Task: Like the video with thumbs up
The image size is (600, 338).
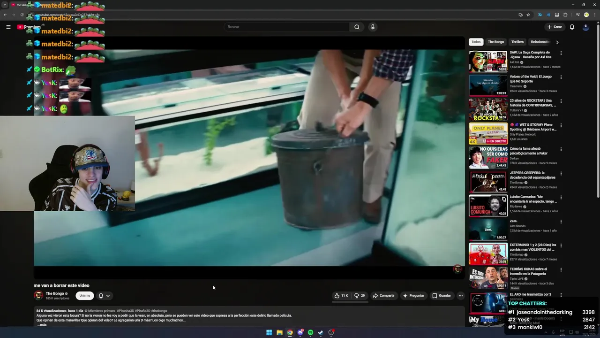Action: coord(341,296)
